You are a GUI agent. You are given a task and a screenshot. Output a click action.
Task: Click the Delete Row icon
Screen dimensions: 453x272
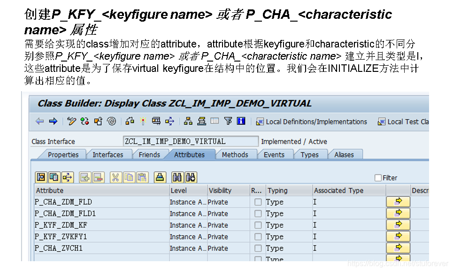pyautogui.click(x=98, y=177)
